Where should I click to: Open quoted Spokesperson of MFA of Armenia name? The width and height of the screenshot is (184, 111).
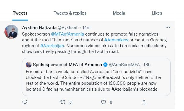click(x=67, y=65)
